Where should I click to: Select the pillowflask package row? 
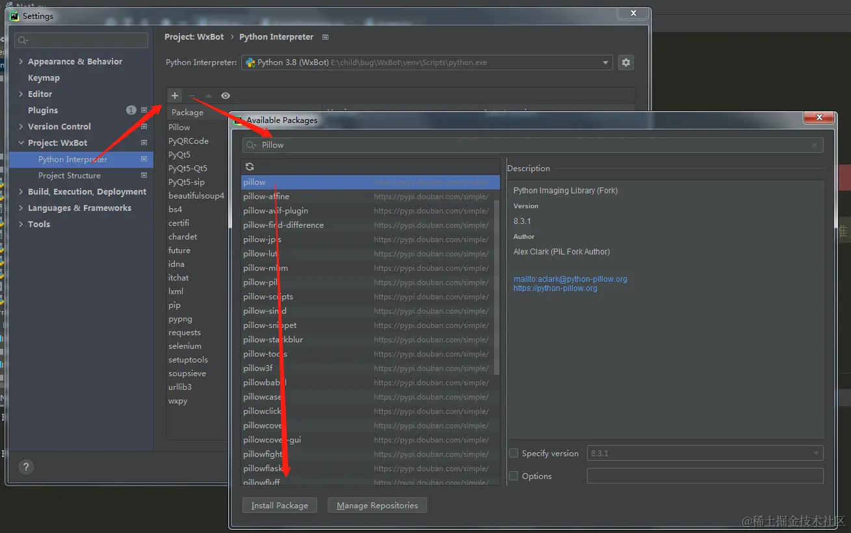(371, 469)
